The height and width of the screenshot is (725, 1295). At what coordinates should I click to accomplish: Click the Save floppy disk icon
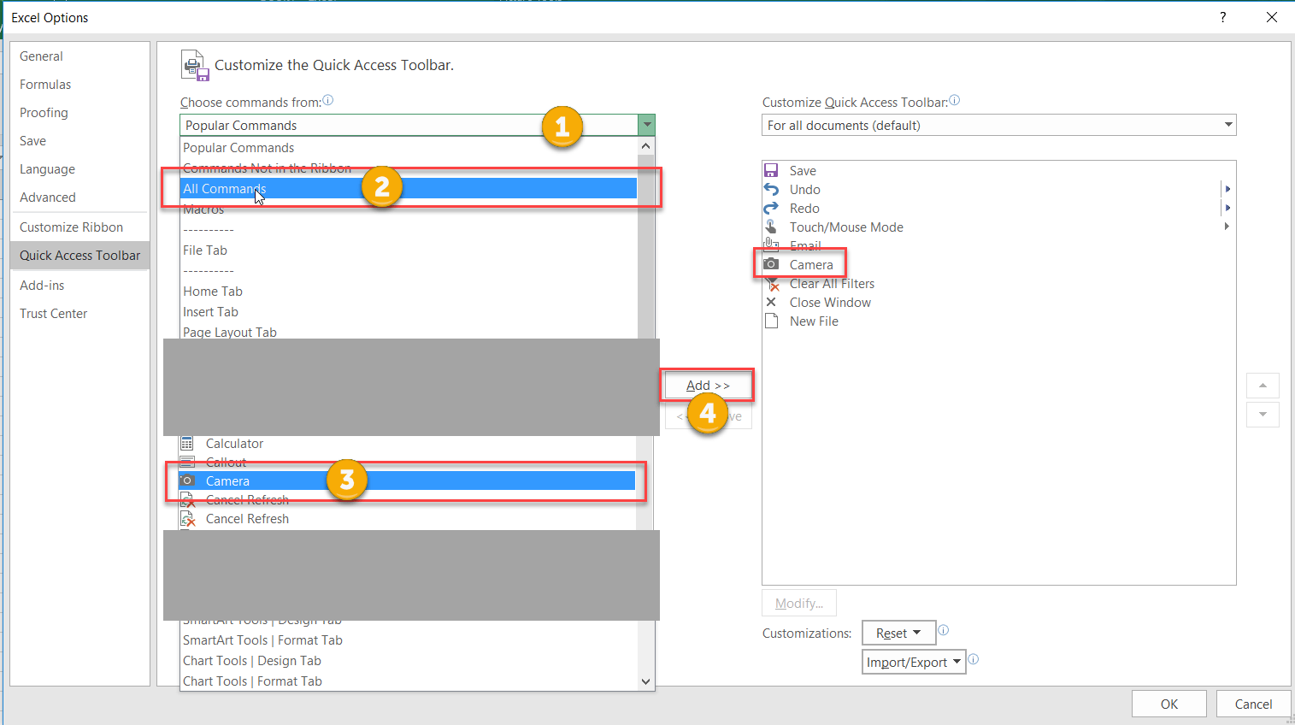coord(771,170)
